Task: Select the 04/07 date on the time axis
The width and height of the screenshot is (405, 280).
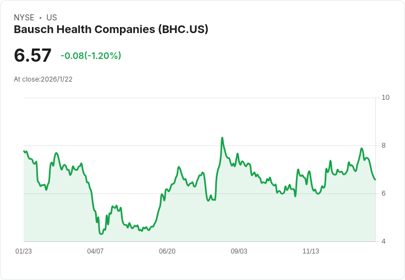Action: tap(95, 251)
